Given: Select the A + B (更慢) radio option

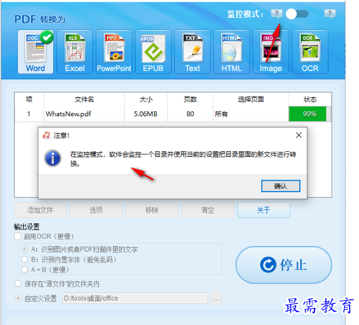Looking at the screenshot, I should click(24, 269).
